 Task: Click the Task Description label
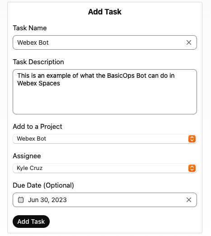[38, 62]
